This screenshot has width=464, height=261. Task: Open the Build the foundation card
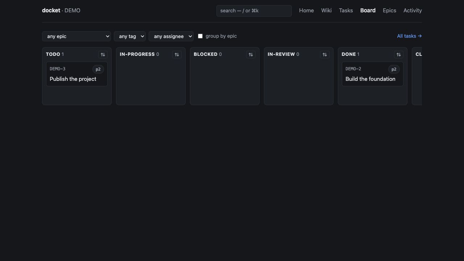[373, 74]
